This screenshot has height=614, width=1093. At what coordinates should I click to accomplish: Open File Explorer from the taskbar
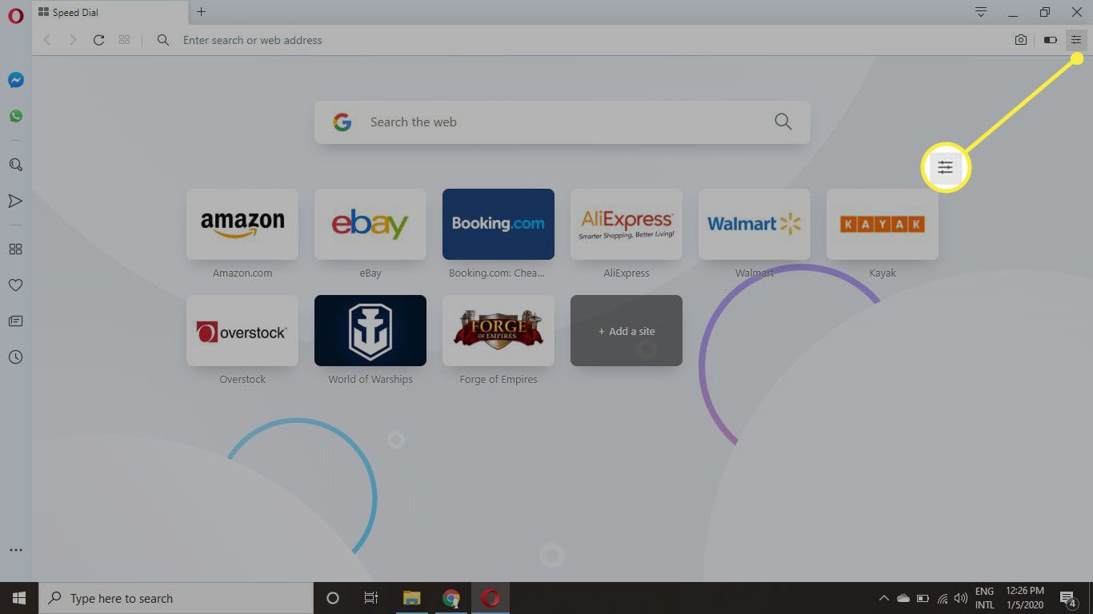pyautogui.click(x=411, y=598)
